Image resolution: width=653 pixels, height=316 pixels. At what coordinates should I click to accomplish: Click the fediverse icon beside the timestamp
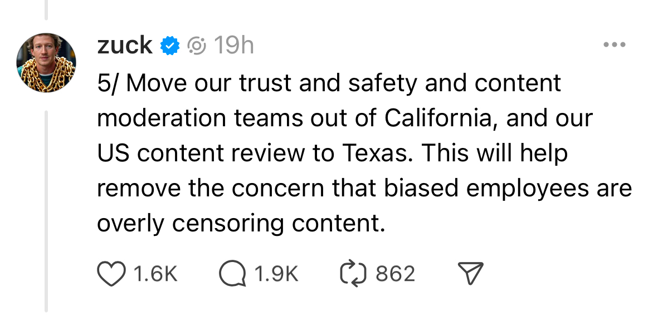click(197, 46)
